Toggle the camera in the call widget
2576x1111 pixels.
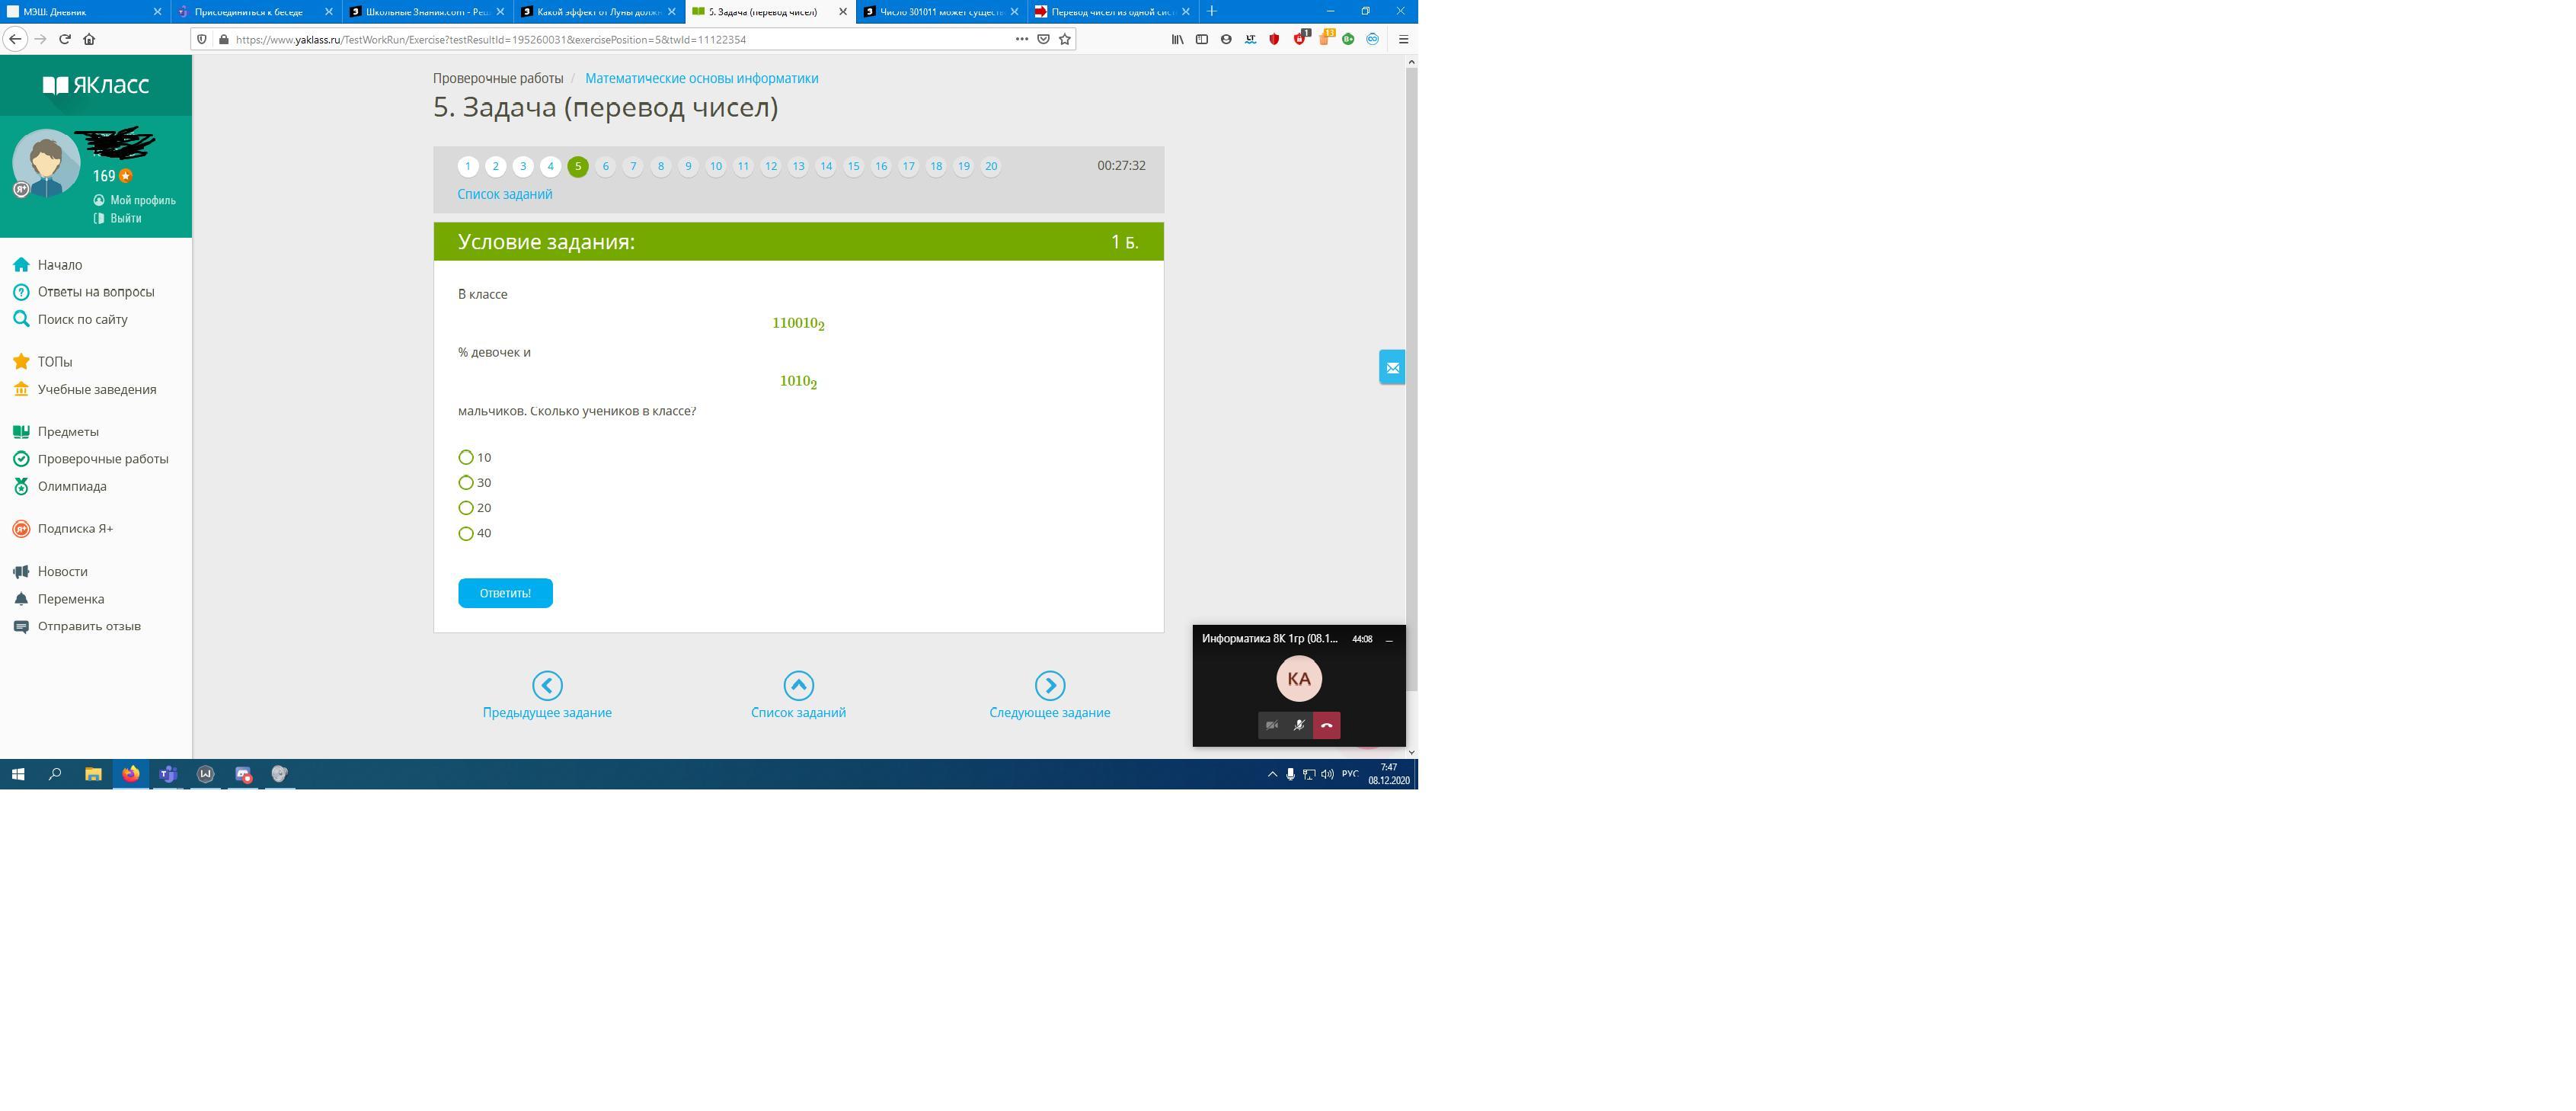1271,725
